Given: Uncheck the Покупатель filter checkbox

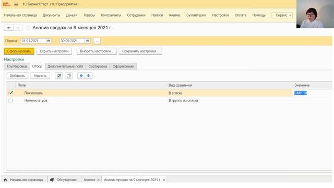Looking at the screenshot, I should point(10,93).
